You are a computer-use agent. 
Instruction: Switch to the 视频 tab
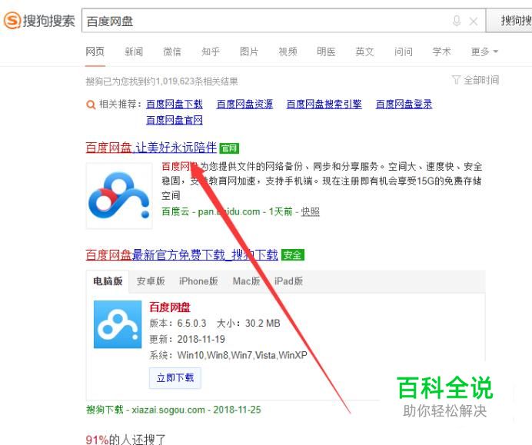[x=288, y=52]
